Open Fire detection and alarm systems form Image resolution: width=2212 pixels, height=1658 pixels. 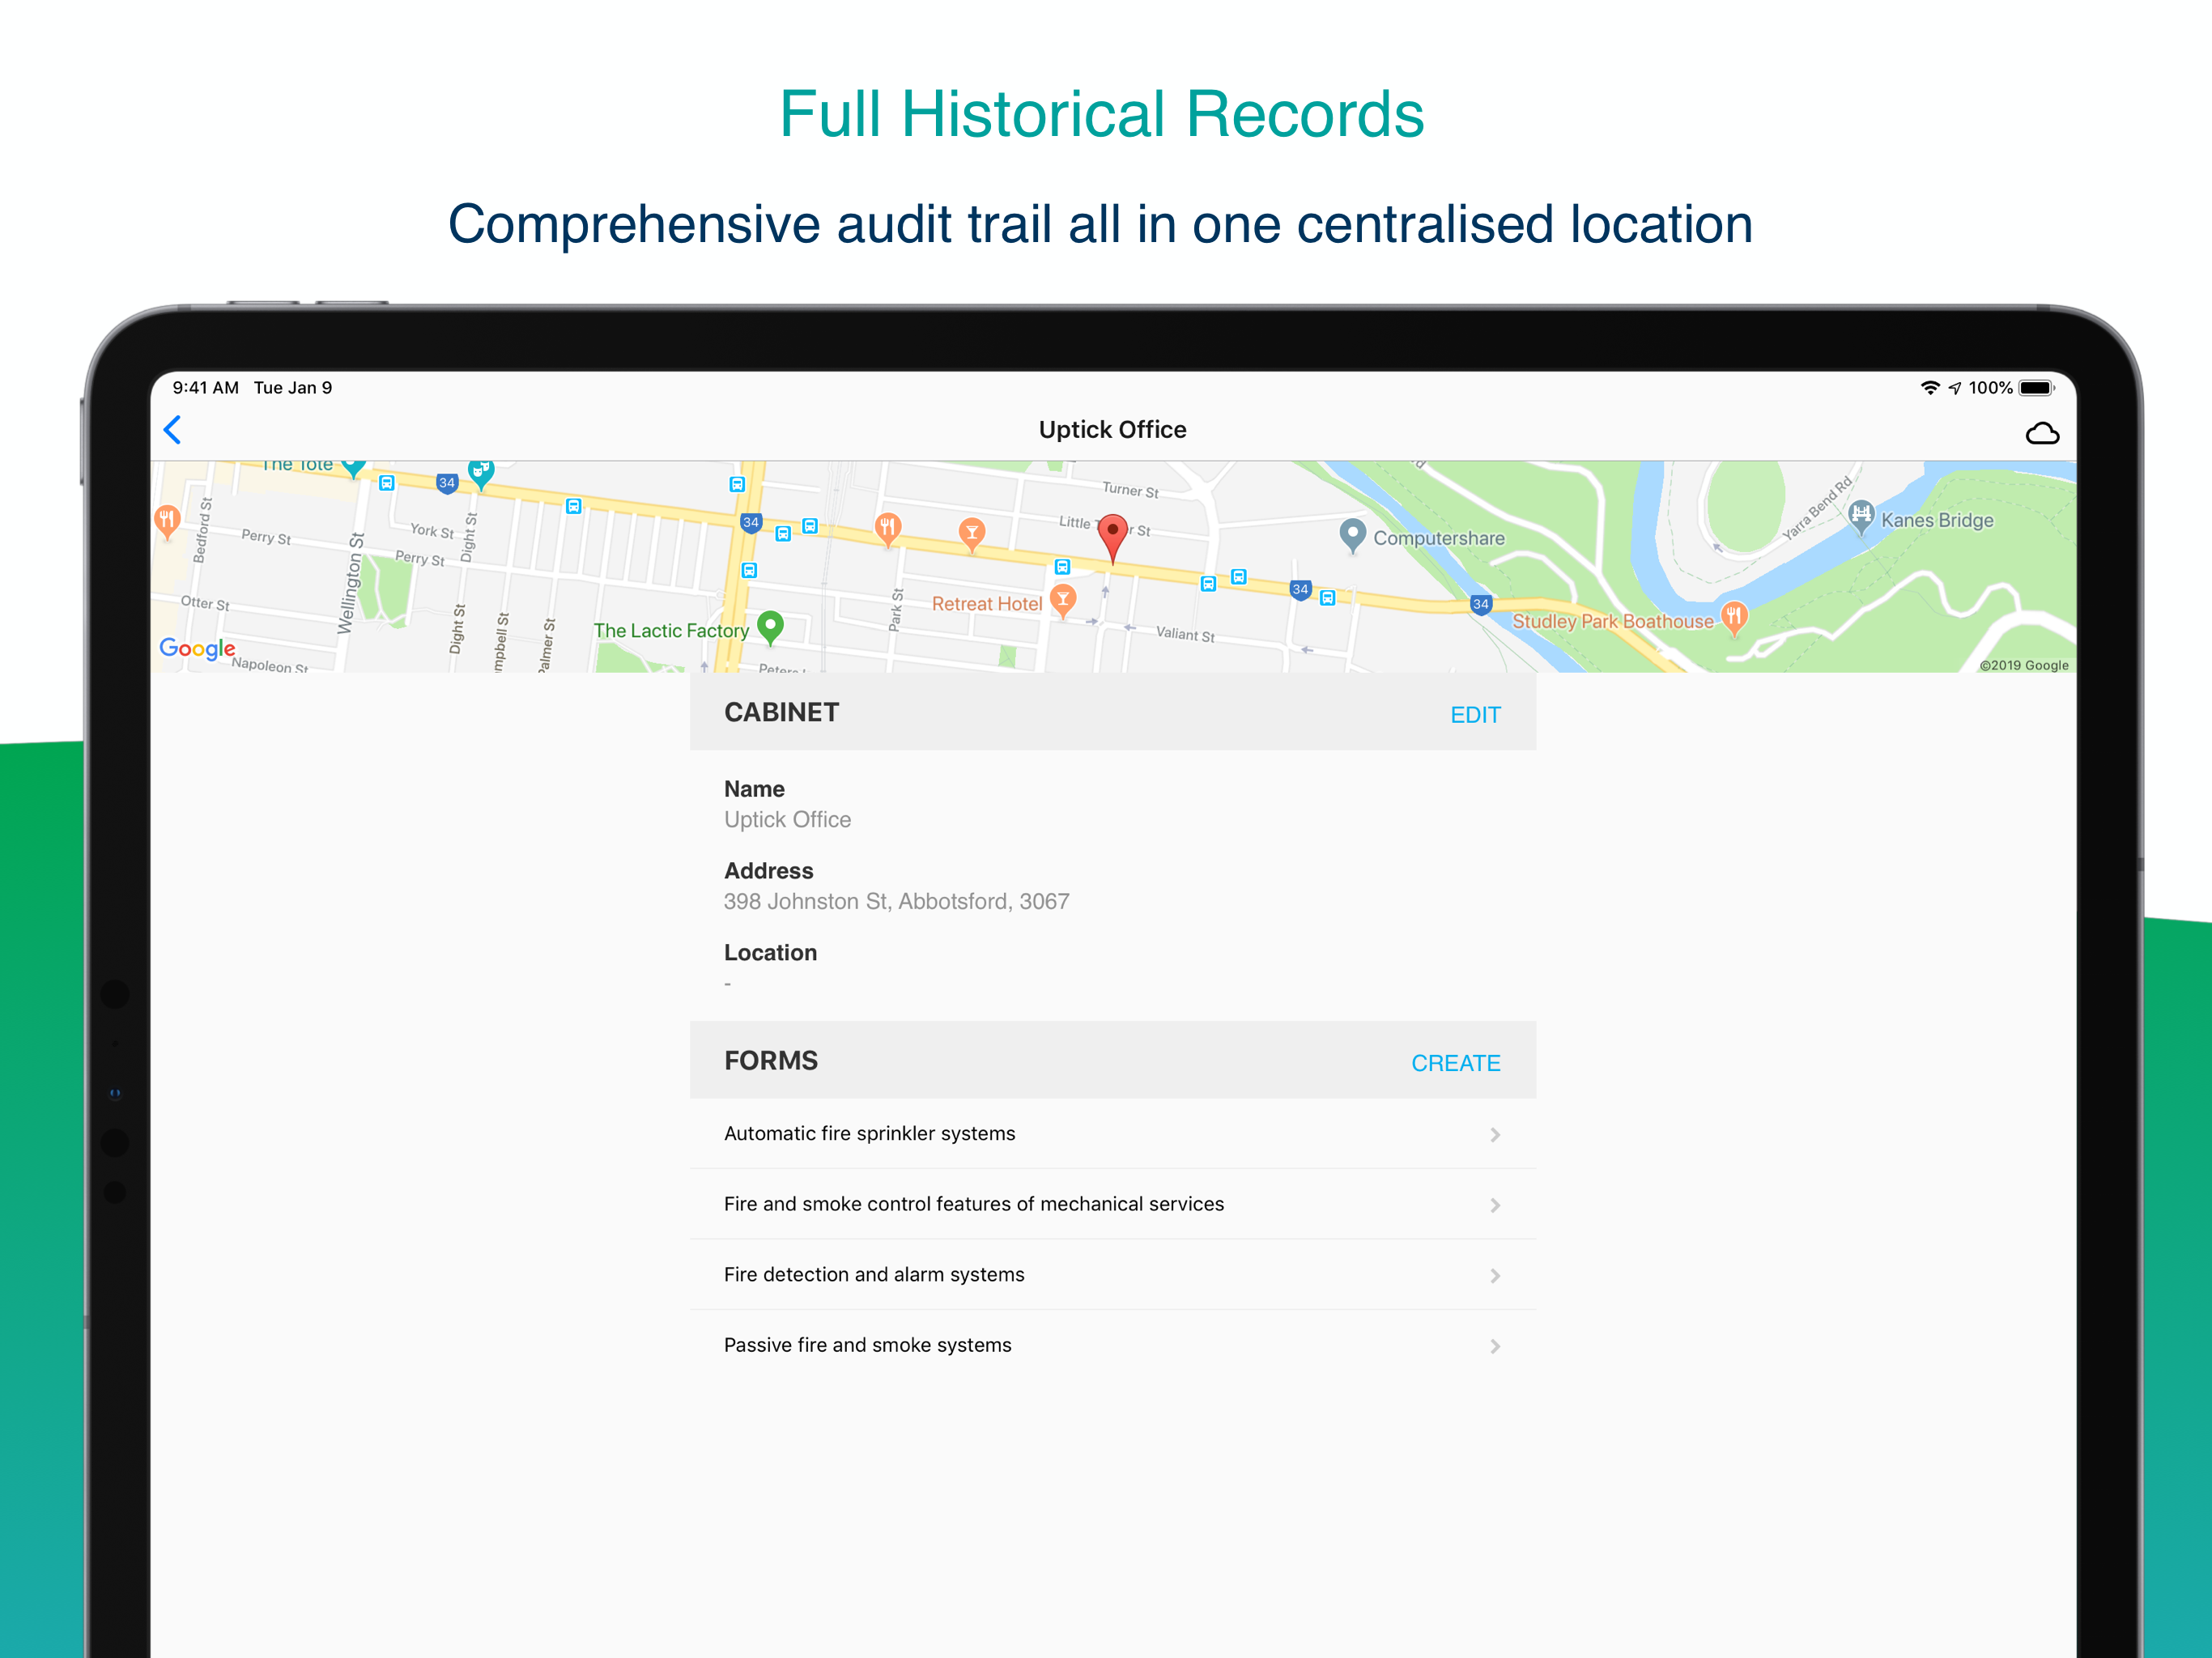[1112, 1275]
